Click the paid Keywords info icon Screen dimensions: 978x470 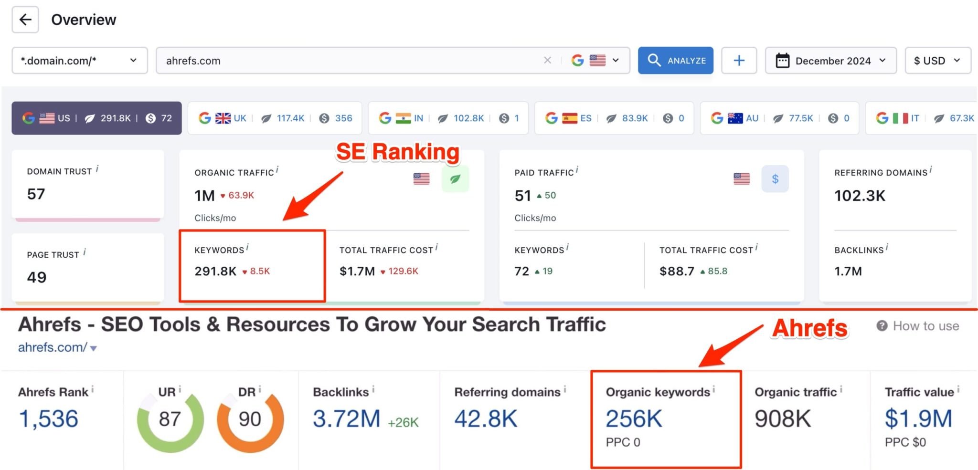point(567,248)
